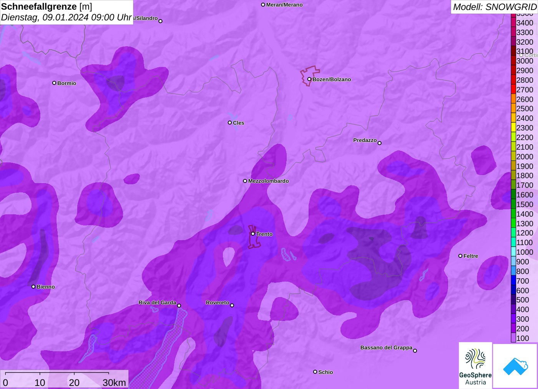Click the 3200 m legend color swatch
538x389 pixels.
pyautogui.click(x=513, y=42)
